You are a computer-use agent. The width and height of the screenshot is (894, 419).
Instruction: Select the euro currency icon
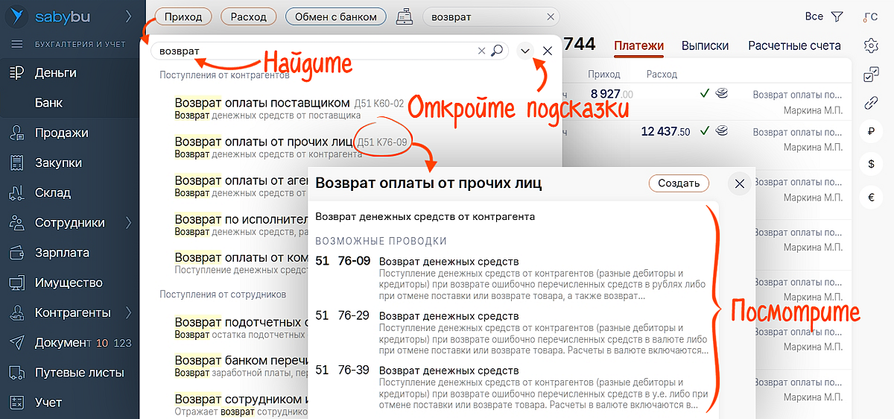870,198
